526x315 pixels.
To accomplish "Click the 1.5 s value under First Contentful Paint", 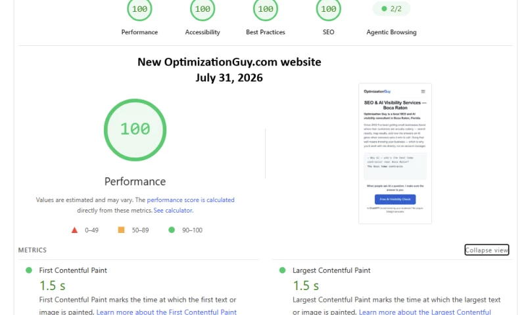I will [x=53, y=285].
